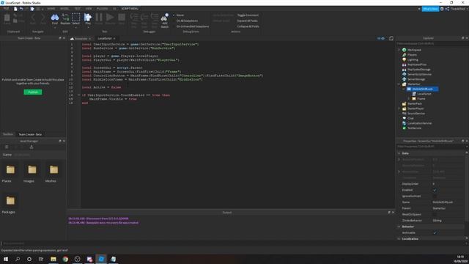Click the green Publish button
This screenshot has width=469, height=264.
(x=33, y=92)
